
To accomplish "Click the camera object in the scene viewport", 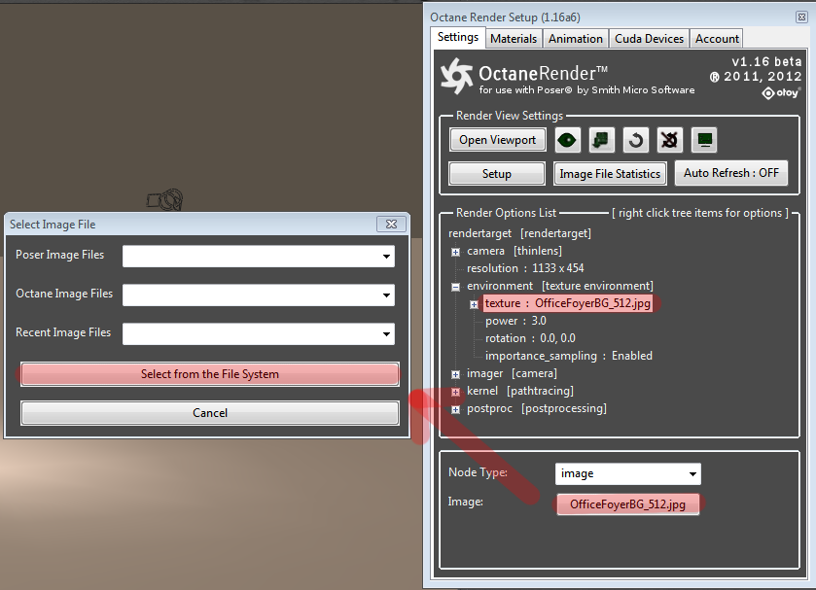I will pyautogui.click(x=165, y=200).
